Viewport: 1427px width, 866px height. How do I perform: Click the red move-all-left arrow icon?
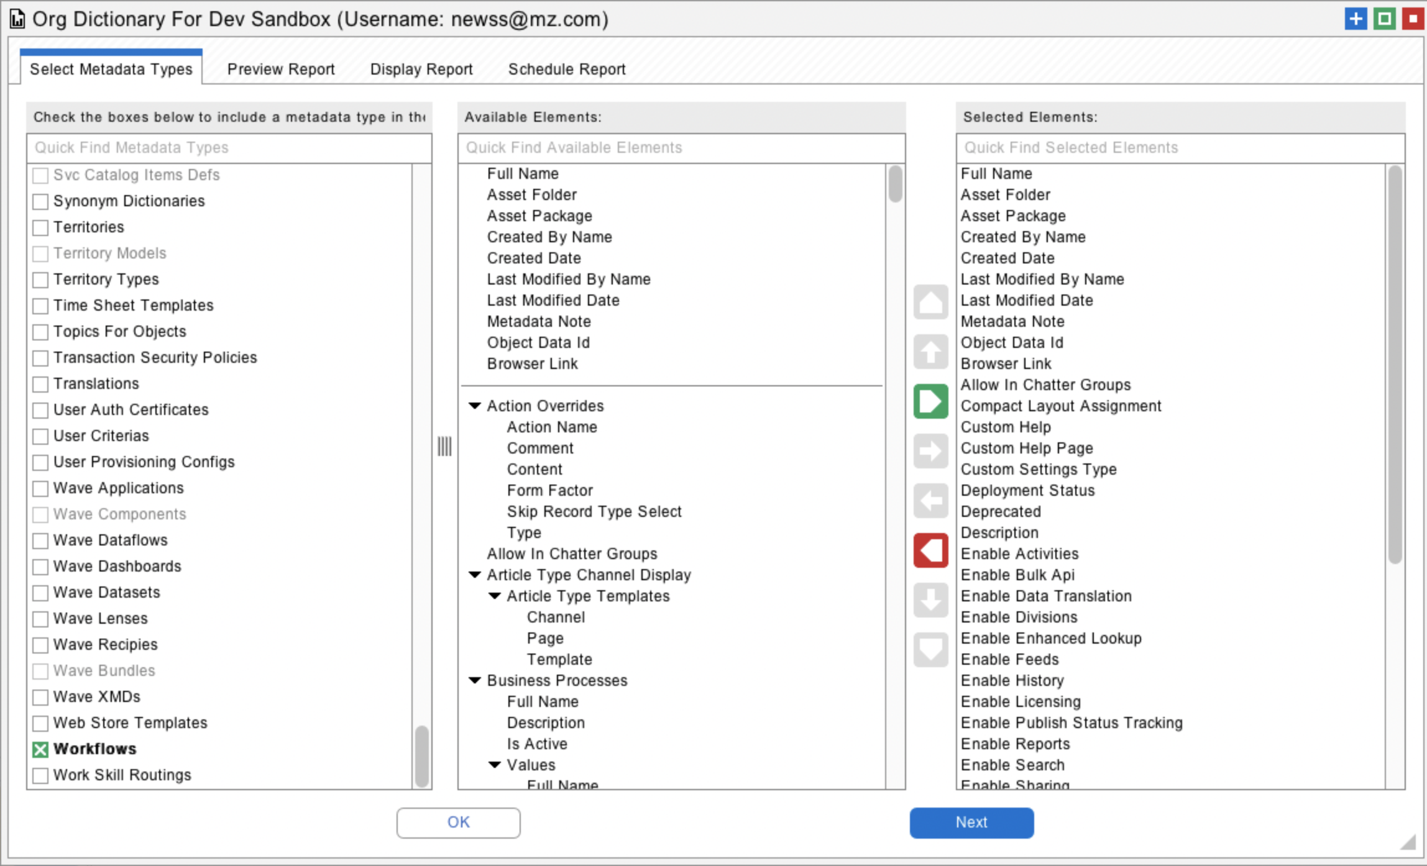(930, 550)
